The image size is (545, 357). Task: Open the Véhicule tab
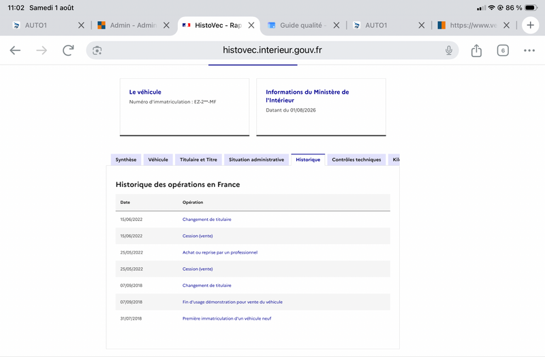click(x=158, y=160)
